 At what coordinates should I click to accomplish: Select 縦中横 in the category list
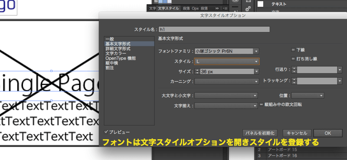click(129, 63)
